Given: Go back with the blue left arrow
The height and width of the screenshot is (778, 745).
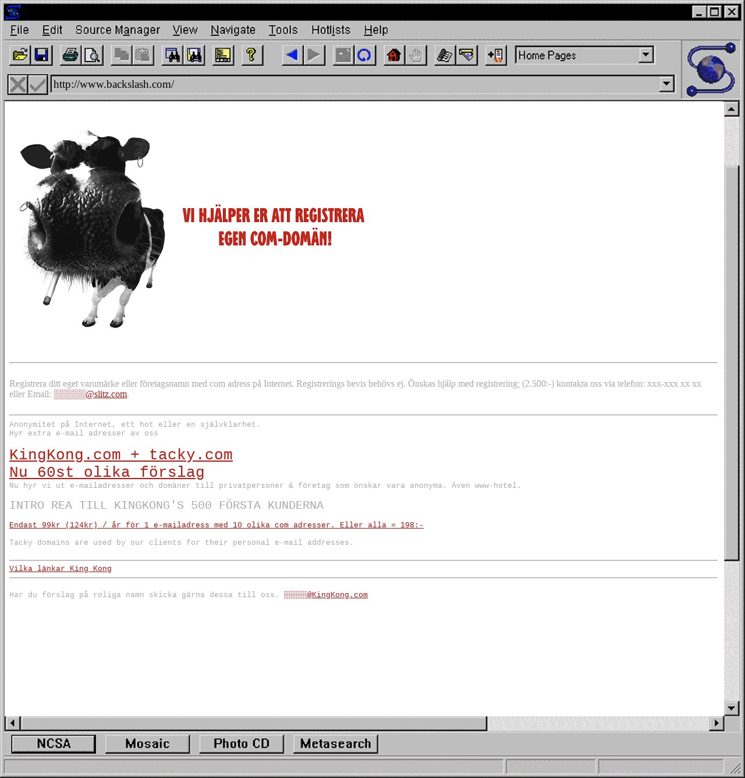Looking at the screenshot, I should [x=292, y=55].
